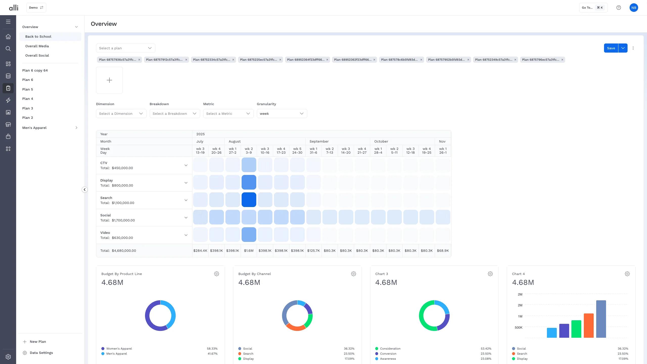Expand the CTV row
This screenshot has width=647, height=364.
point(186,165)
